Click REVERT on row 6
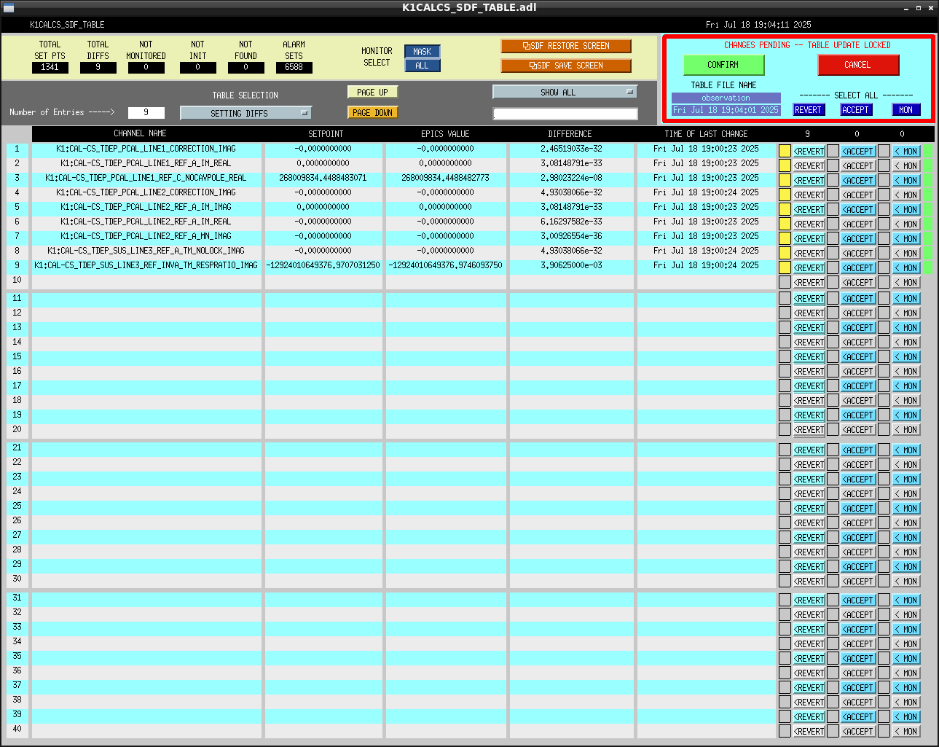The width and height of the screenshot is (939, 747). pos(809,224)
